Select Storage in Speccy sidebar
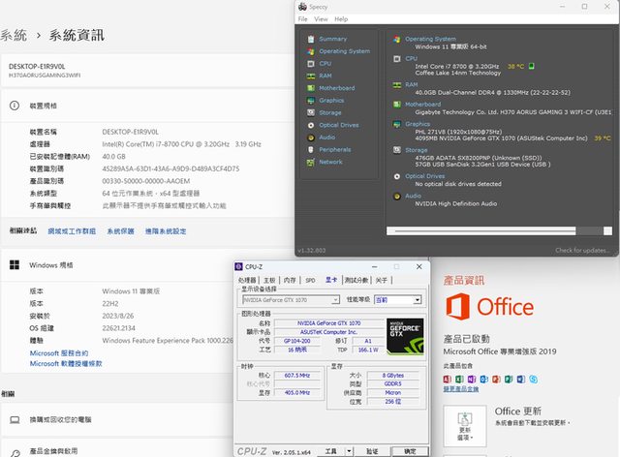The height and width of the screenshot is (457, 620). click(x=329, y=113)
